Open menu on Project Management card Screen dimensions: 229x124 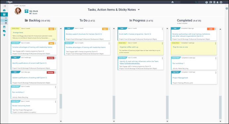[216, 73]
